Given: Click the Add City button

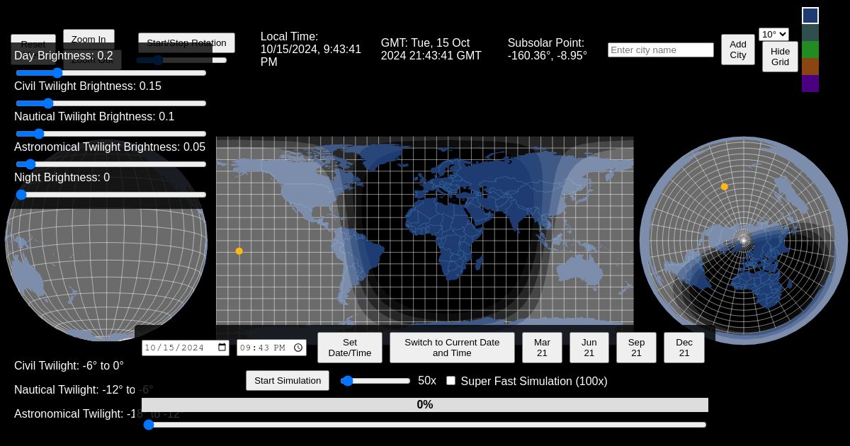Looking at the screenshot, I should (737, 50).
